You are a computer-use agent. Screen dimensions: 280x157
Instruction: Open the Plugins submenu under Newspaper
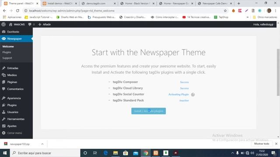pyautogui.click(x=7, y=52)
